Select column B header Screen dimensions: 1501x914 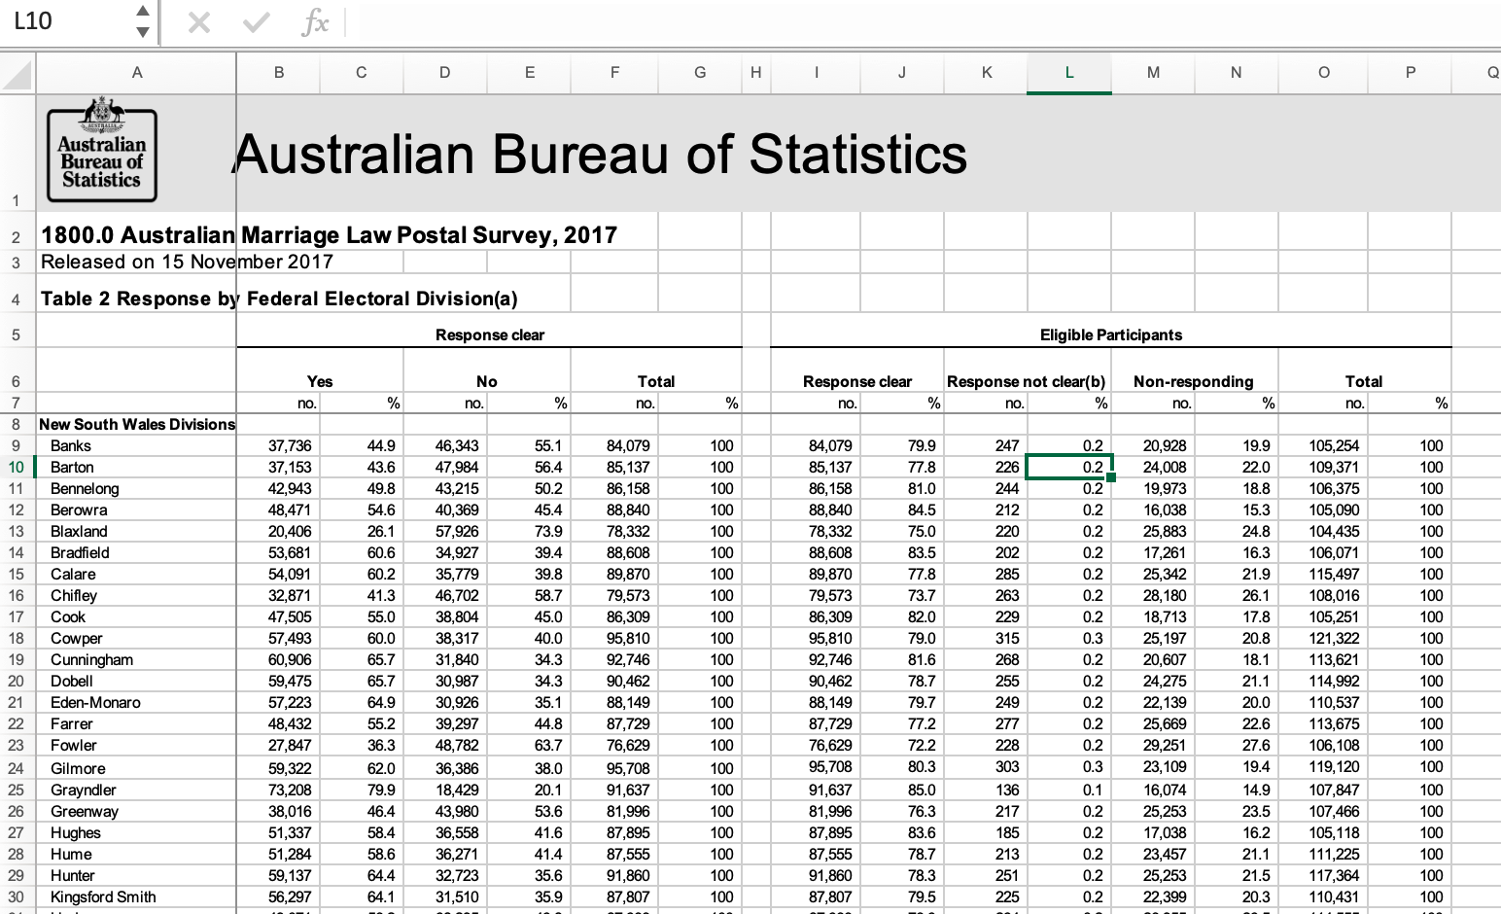coord(279,73)
